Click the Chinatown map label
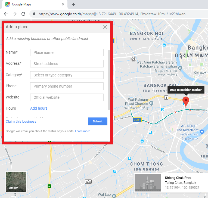 tap(201, 73)
